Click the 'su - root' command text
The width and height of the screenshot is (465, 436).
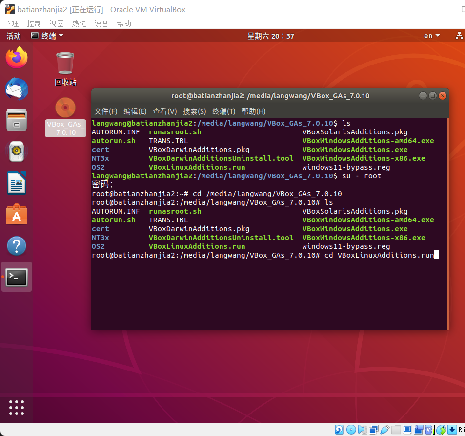pos(362,176)
